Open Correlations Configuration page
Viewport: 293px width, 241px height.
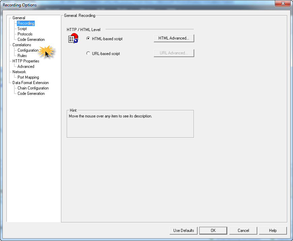[28, 50]
